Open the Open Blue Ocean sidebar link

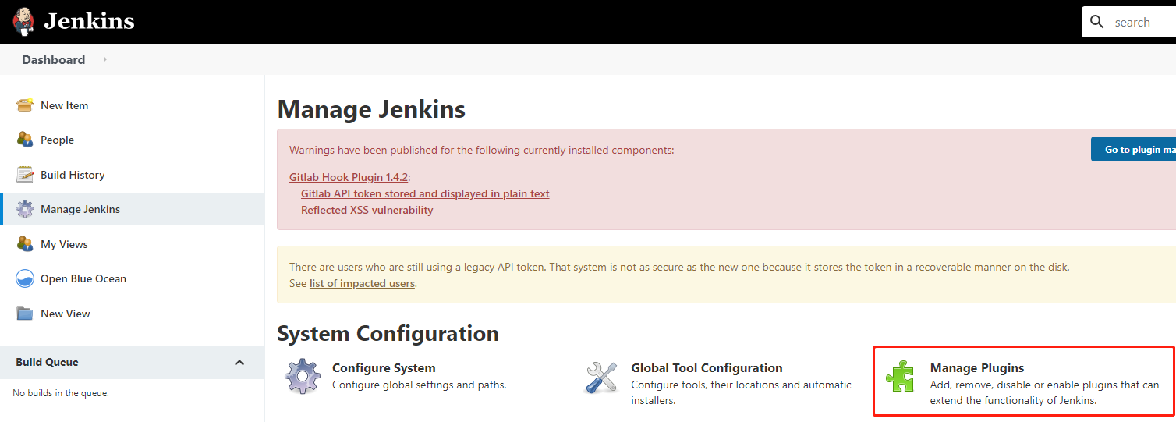pos(83,278)
